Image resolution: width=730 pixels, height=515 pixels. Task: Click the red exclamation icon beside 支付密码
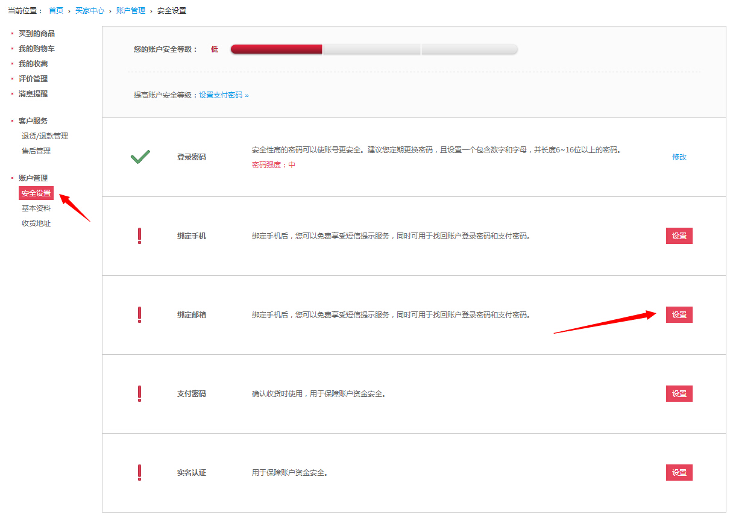click(x=139, y=394)
